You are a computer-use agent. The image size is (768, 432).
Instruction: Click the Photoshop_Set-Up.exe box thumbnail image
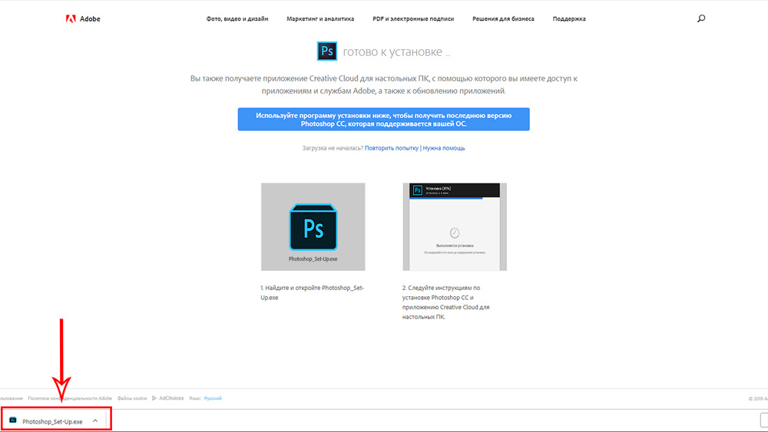point(313,227)
